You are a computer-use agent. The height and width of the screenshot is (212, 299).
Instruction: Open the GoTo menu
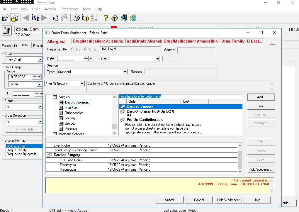tap(36, 9)
